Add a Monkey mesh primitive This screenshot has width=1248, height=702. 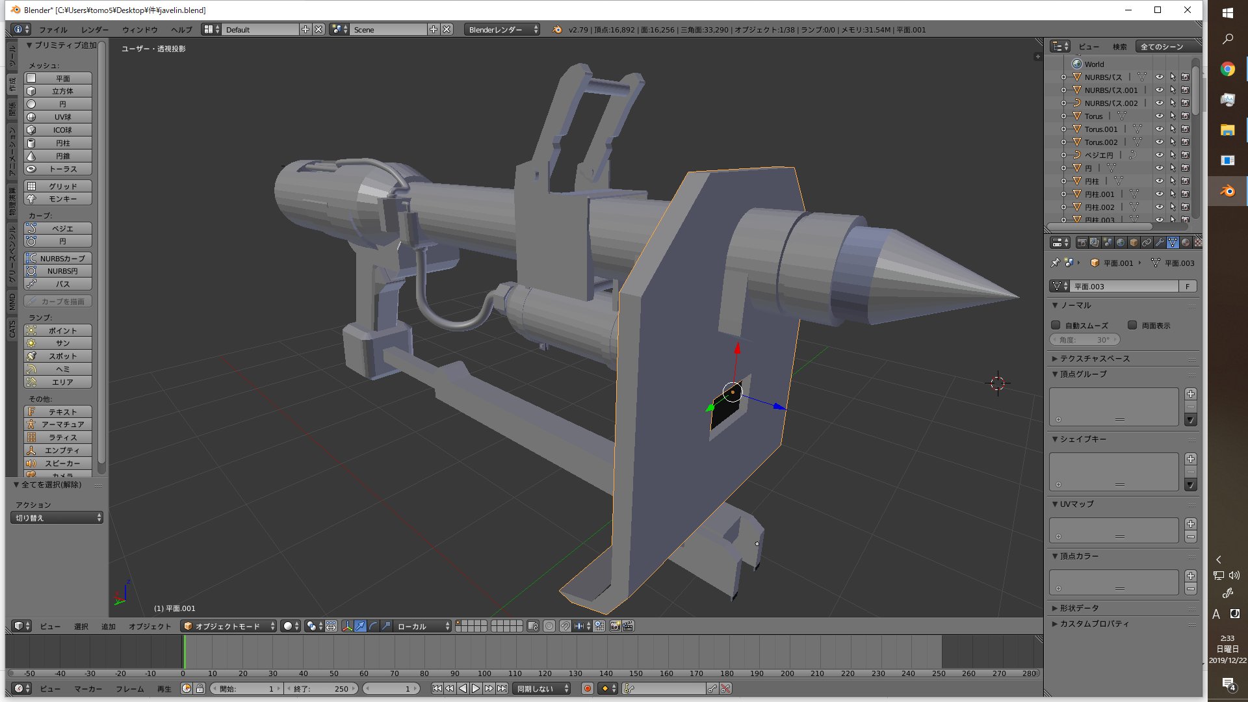click(x=58, y=199)
